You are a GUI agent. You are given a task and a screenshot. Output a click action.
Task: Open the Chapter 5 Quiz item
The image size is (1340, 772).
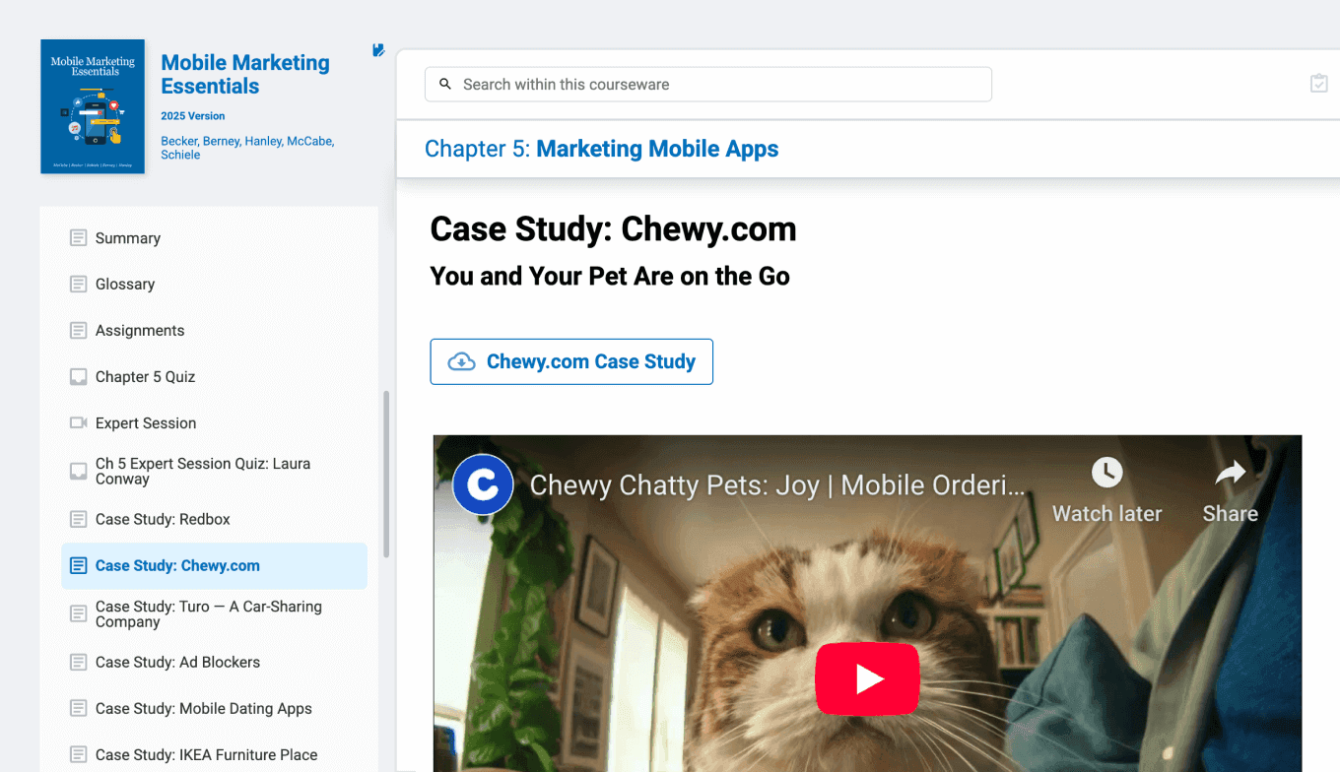point(146,377)
